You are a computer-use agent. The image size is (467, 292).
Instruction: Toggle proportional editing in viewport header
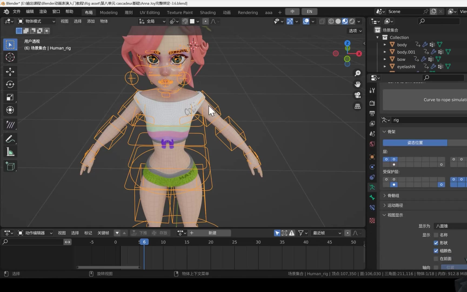coord(205,21)
